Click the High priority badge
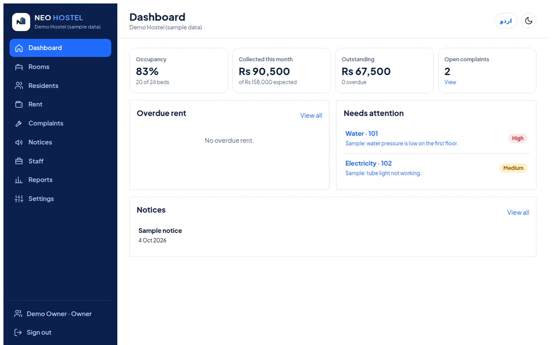The width and height of the screenshot is (552, 345). coord(517,138)
